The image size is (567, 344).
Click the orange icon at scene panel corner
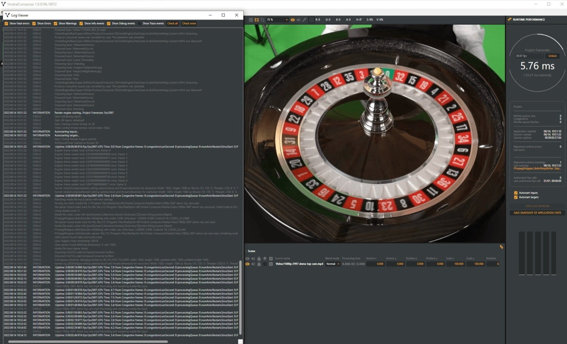click(501, 247)
